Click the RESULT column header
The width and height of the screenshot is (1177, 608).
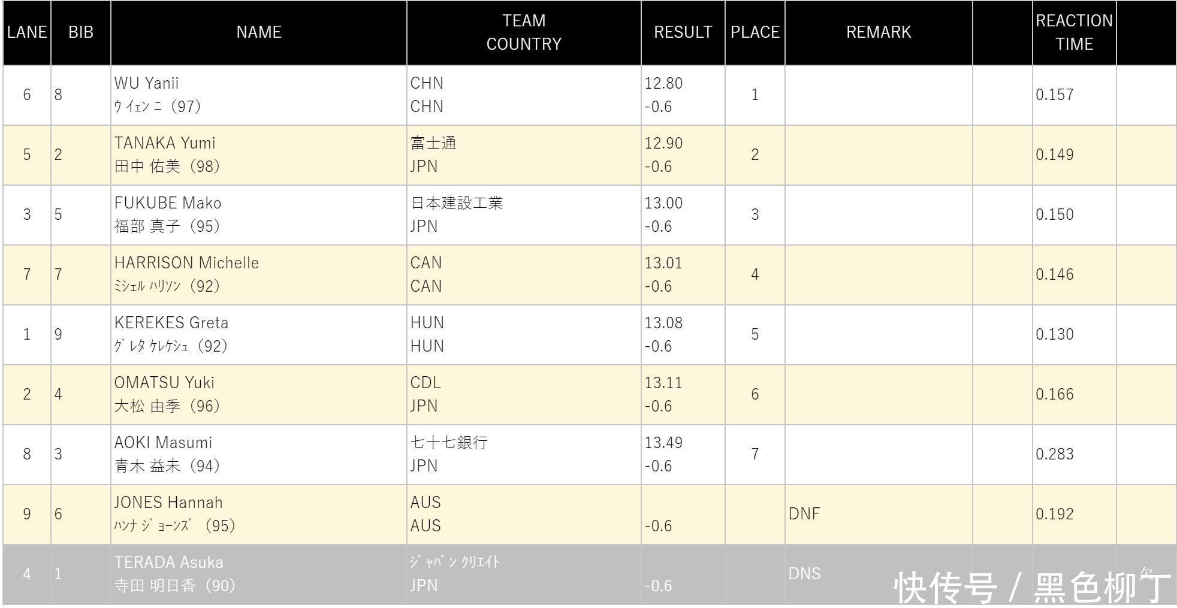pyautogui.click(x=683, y=32)
